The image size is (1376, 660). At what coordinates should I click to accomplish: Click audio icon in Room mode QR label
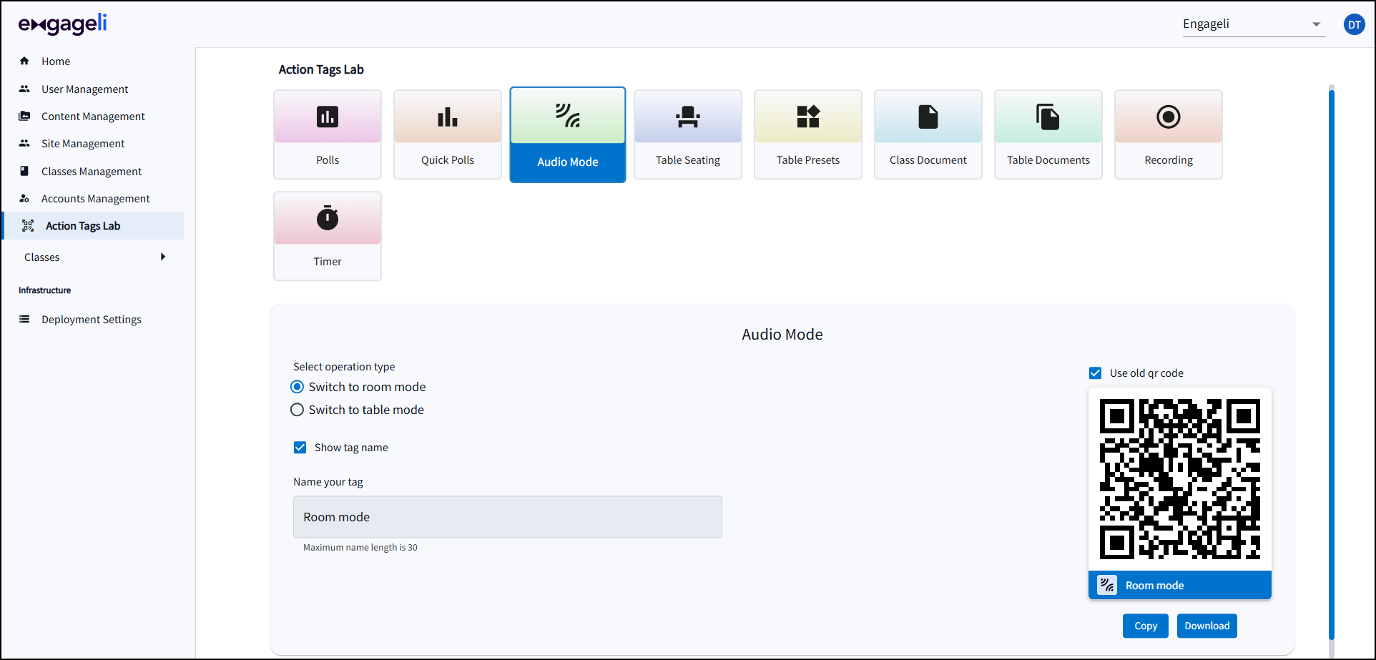click(1107, 585)
